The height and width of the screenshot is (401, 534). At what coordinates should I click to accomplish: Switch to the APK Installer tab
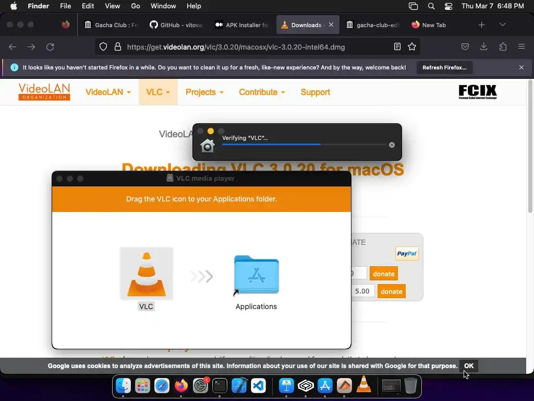pyautogui.click(x=242, y=25)
